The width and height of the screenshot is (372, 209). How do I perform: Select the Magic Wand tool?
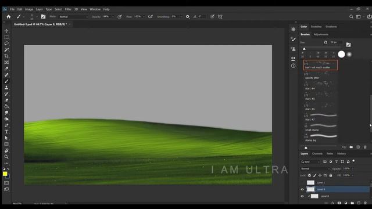[6, 50]
